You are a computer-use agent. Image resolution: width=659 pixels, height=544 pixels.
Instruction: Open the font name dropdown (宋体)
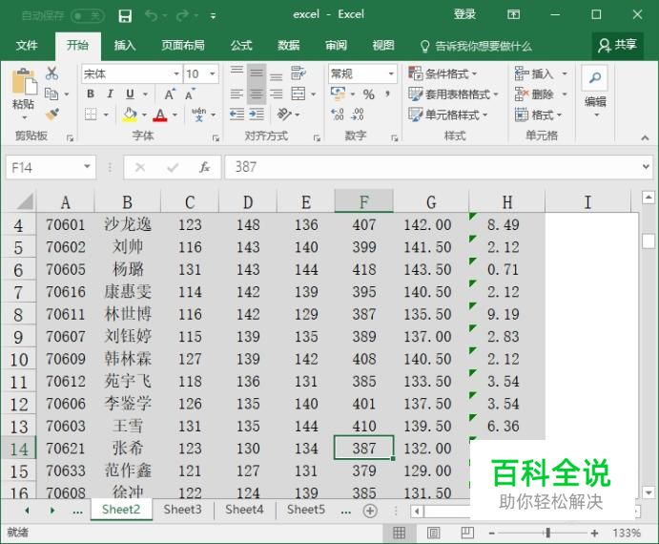click(176, 74)
